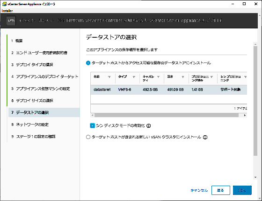
Task: Click the データストアの選択 page heading
Action: click(x=111, y=37)
